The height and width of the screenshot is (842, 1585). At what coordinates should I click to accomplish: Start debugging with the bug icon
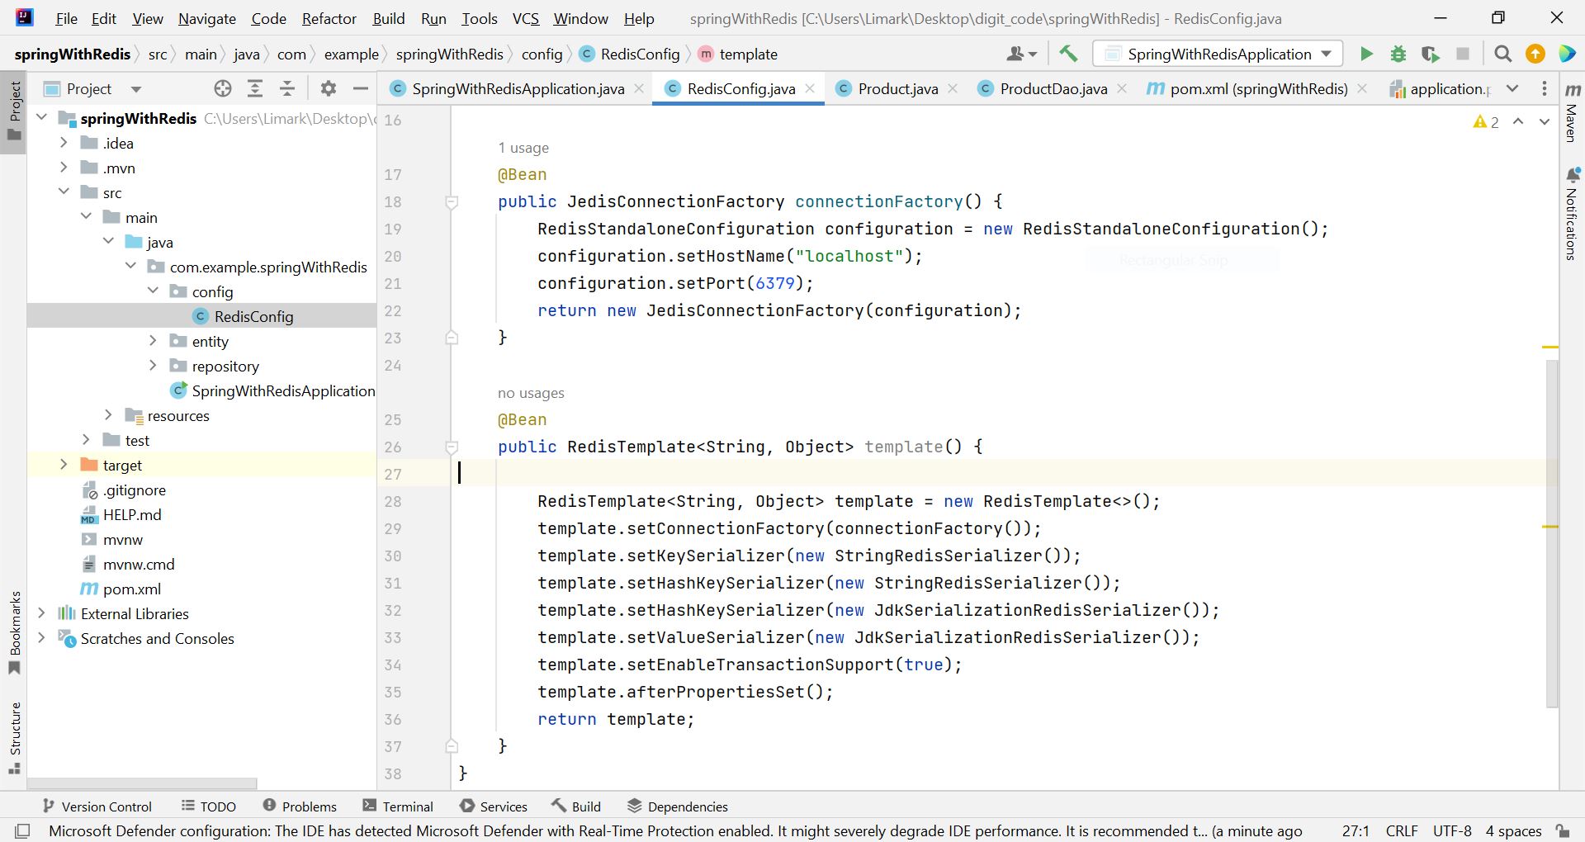1398,54
